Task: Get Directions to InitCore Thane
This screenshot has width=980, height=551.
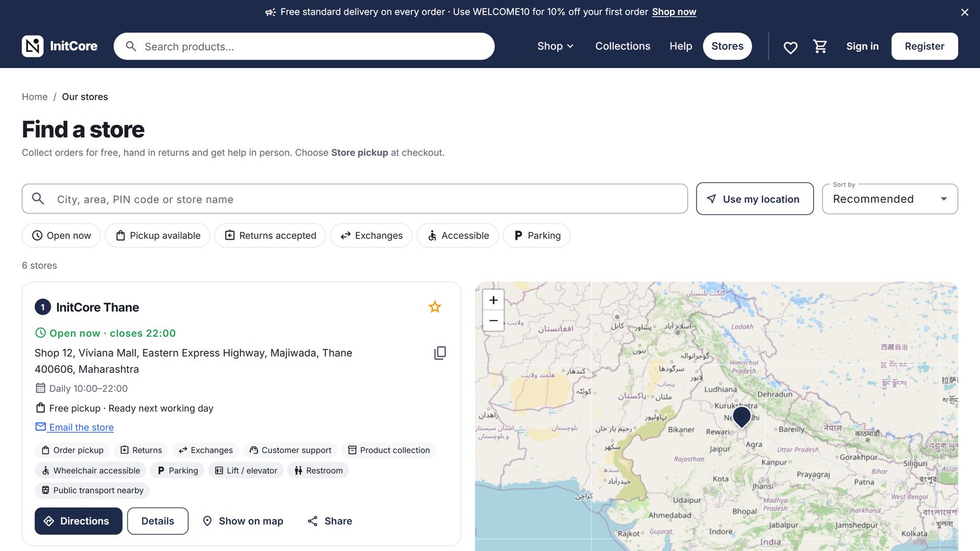Action: [x=78, y=521]
